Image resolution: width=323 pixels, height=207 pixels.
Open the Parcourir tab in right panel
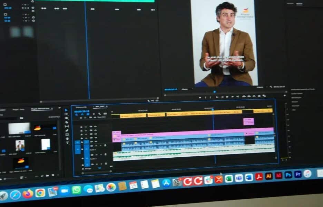click(290, 3)
